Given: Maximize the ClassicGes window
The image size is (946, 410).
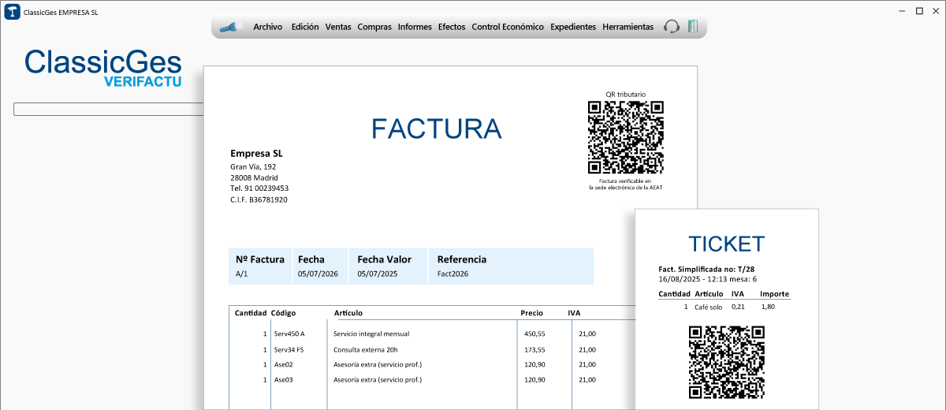Looking at the screenshot, I should [x=919, y=11].
